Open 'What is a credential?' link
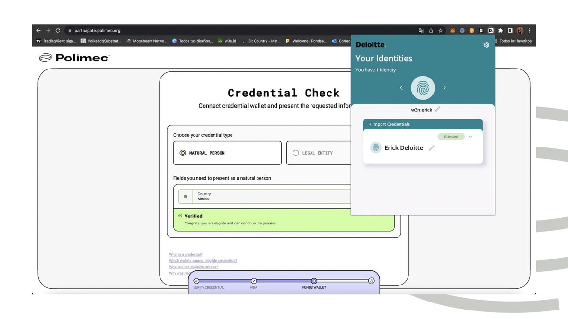 click(186, 254)
